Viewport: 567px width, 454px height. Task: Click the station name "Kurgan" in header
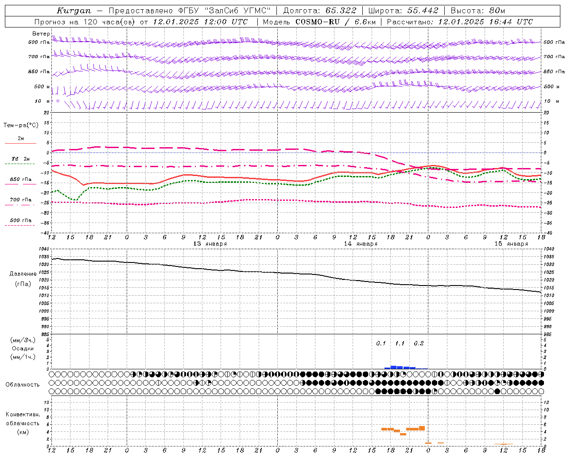pyautogui.click(x=74, y=11)
